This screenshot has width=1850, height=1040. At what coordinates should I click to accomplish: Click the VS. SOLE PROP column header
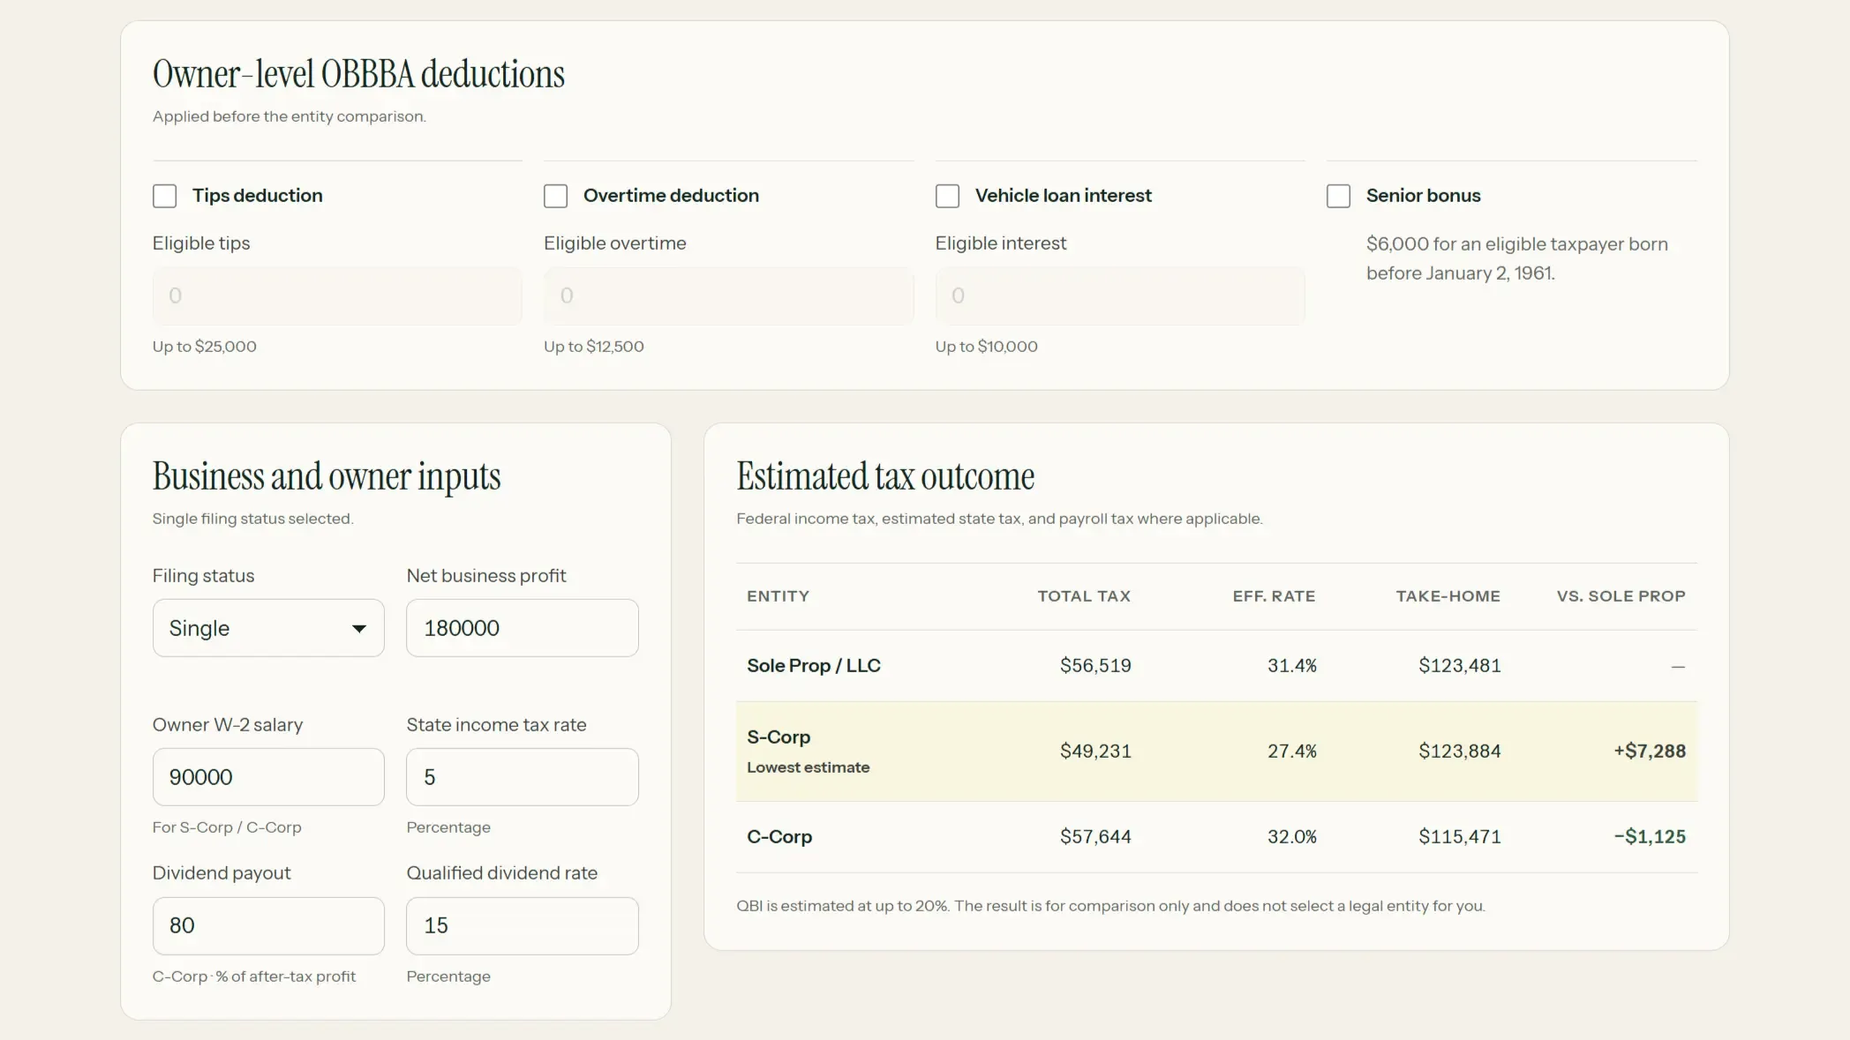tap(1621, 596)
